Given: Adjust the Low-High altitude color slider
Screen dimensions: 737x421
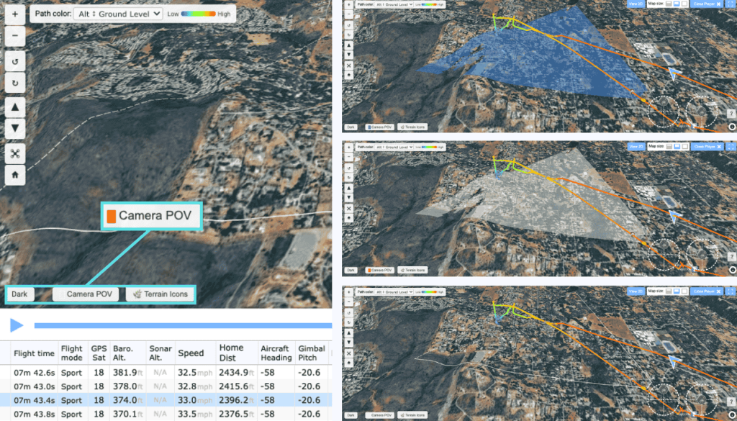Looking at the screenshot, I should (199, 13).
